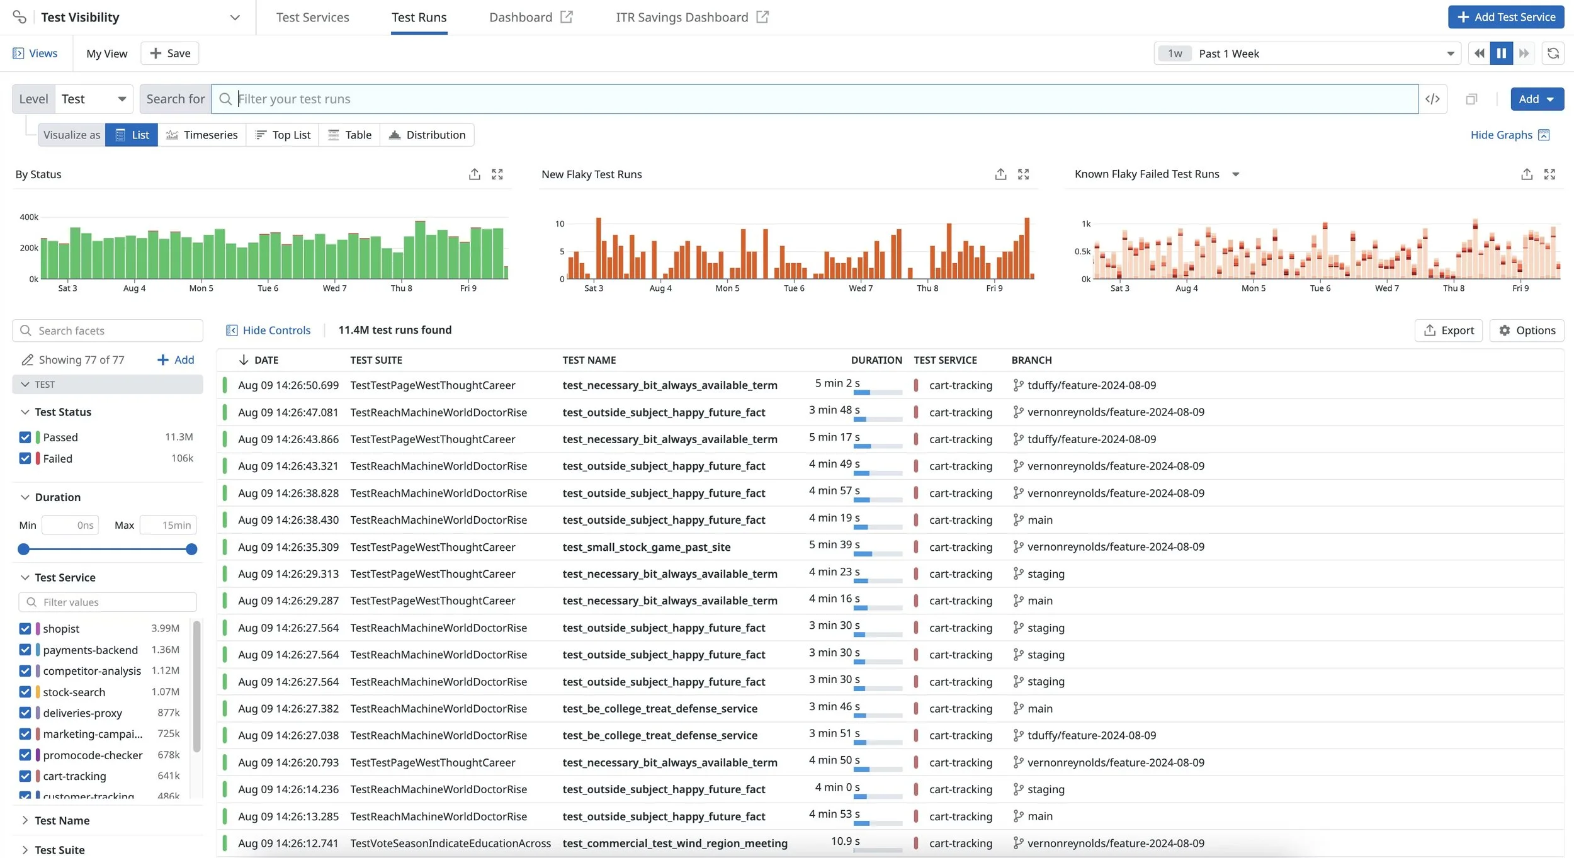This screenshot has height=858, width=1574.
Task: Copy the query with the copy icon
Action: [1472, 99]
